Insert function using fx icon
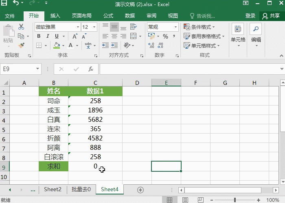The height and width of the screenshot is (203, 285). pyautogui.click(x=91, y=69)
